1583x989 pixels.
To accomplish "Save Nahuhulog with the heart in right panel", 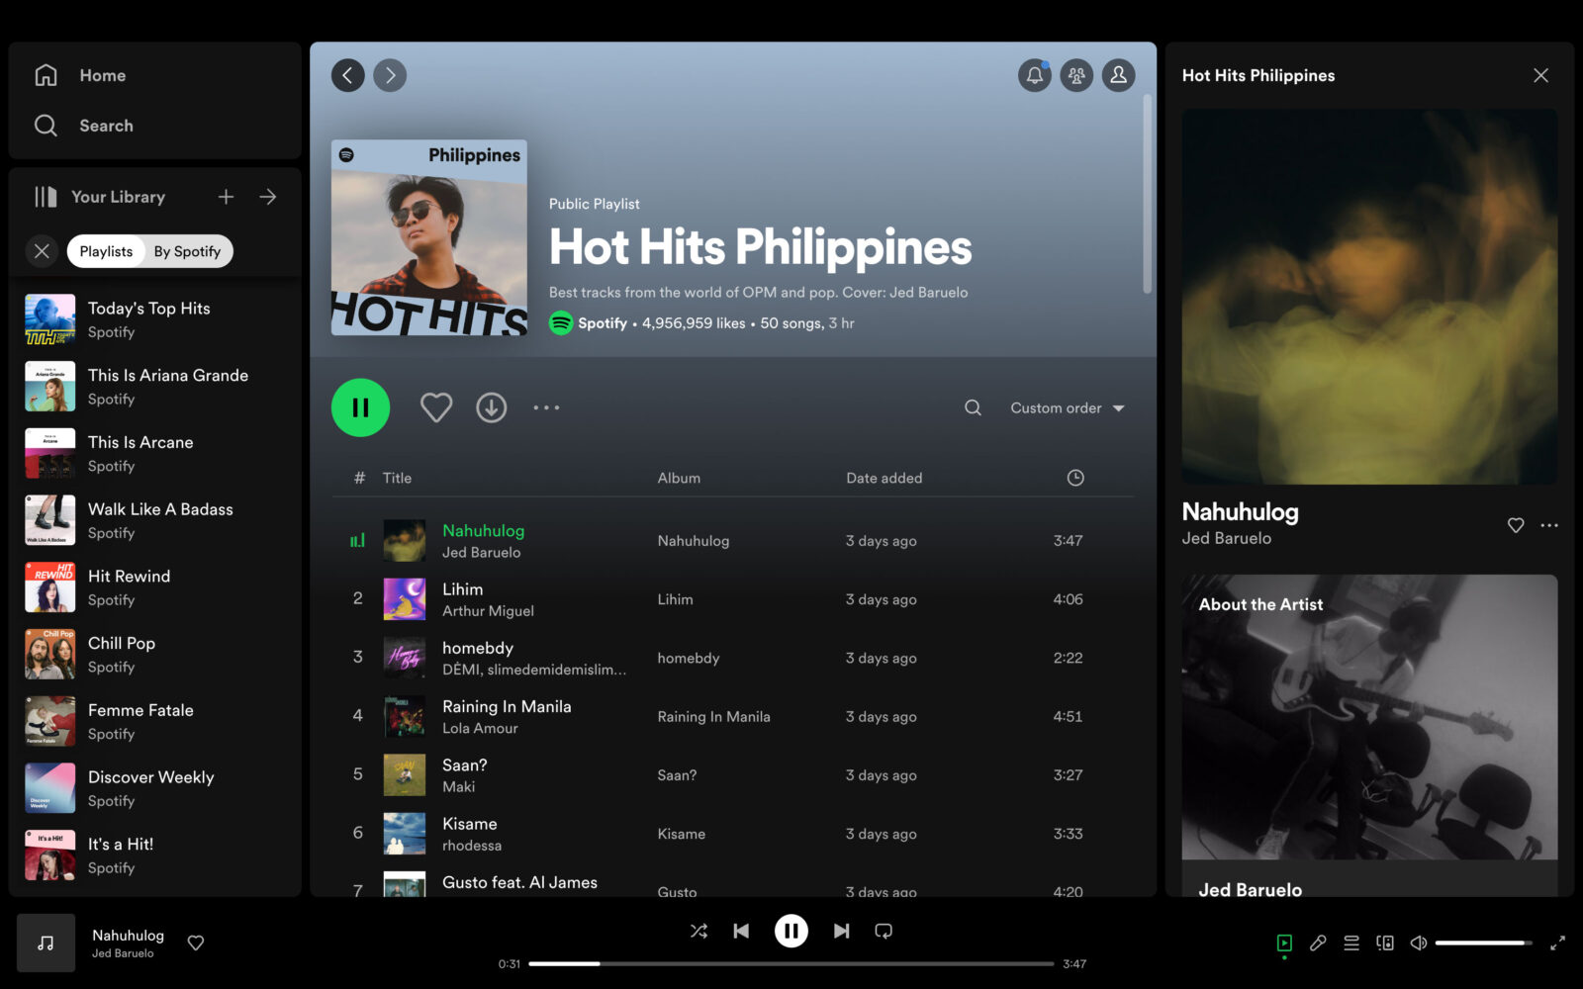I will [1515, 525].
